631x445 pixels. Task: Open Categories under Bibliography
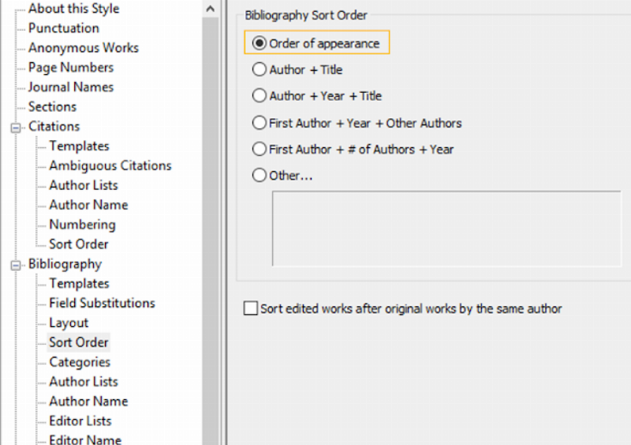[x=80, y=362]
